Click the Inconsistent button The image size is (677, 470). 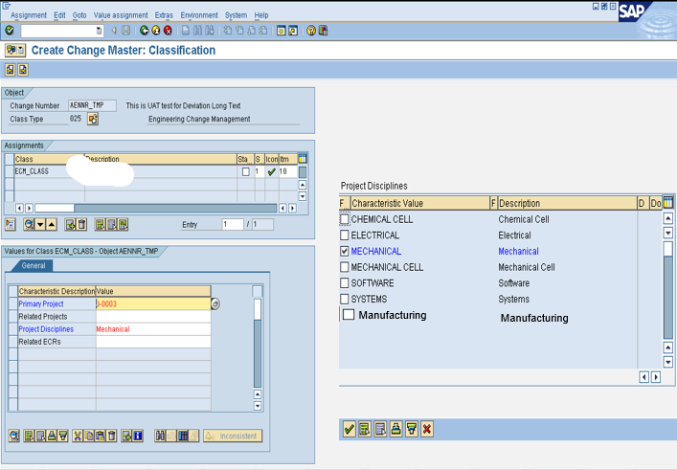pos(232,436)
